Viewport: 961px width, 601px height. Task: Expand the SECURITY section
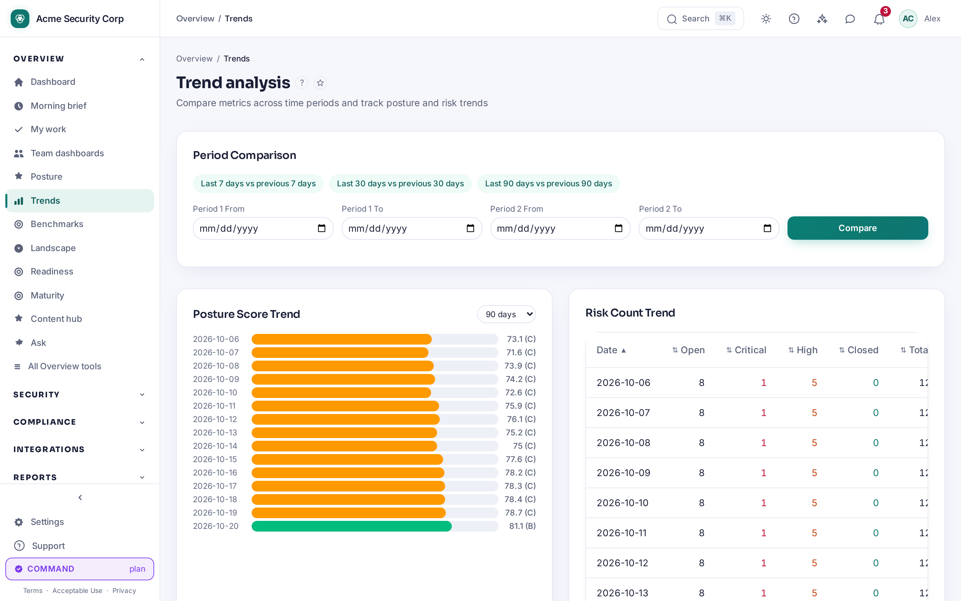(79, 395)
